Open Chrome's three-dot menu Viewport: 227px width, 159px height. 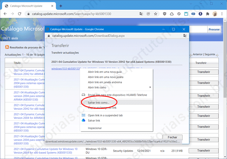[x=222, y=14]
